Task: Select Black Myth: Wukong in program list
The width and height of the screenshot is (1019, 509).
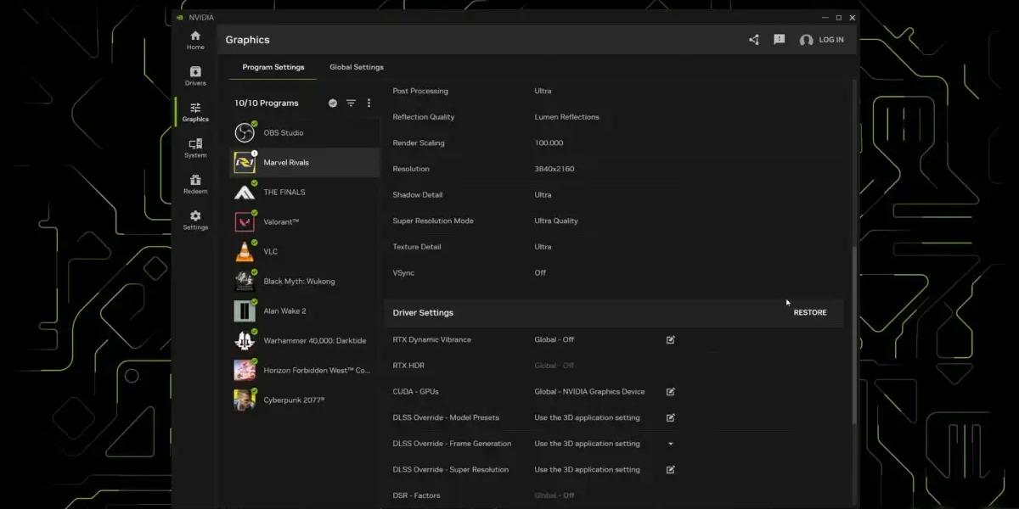Action: (x=305, y=282)
